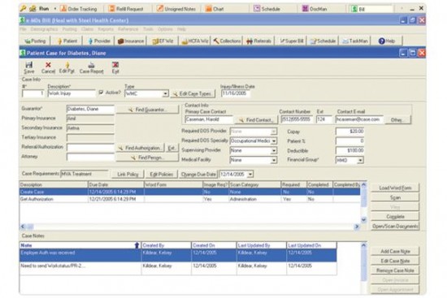
Task: Open Edit Pat. from case toolbar
Action: click(67, 67)
